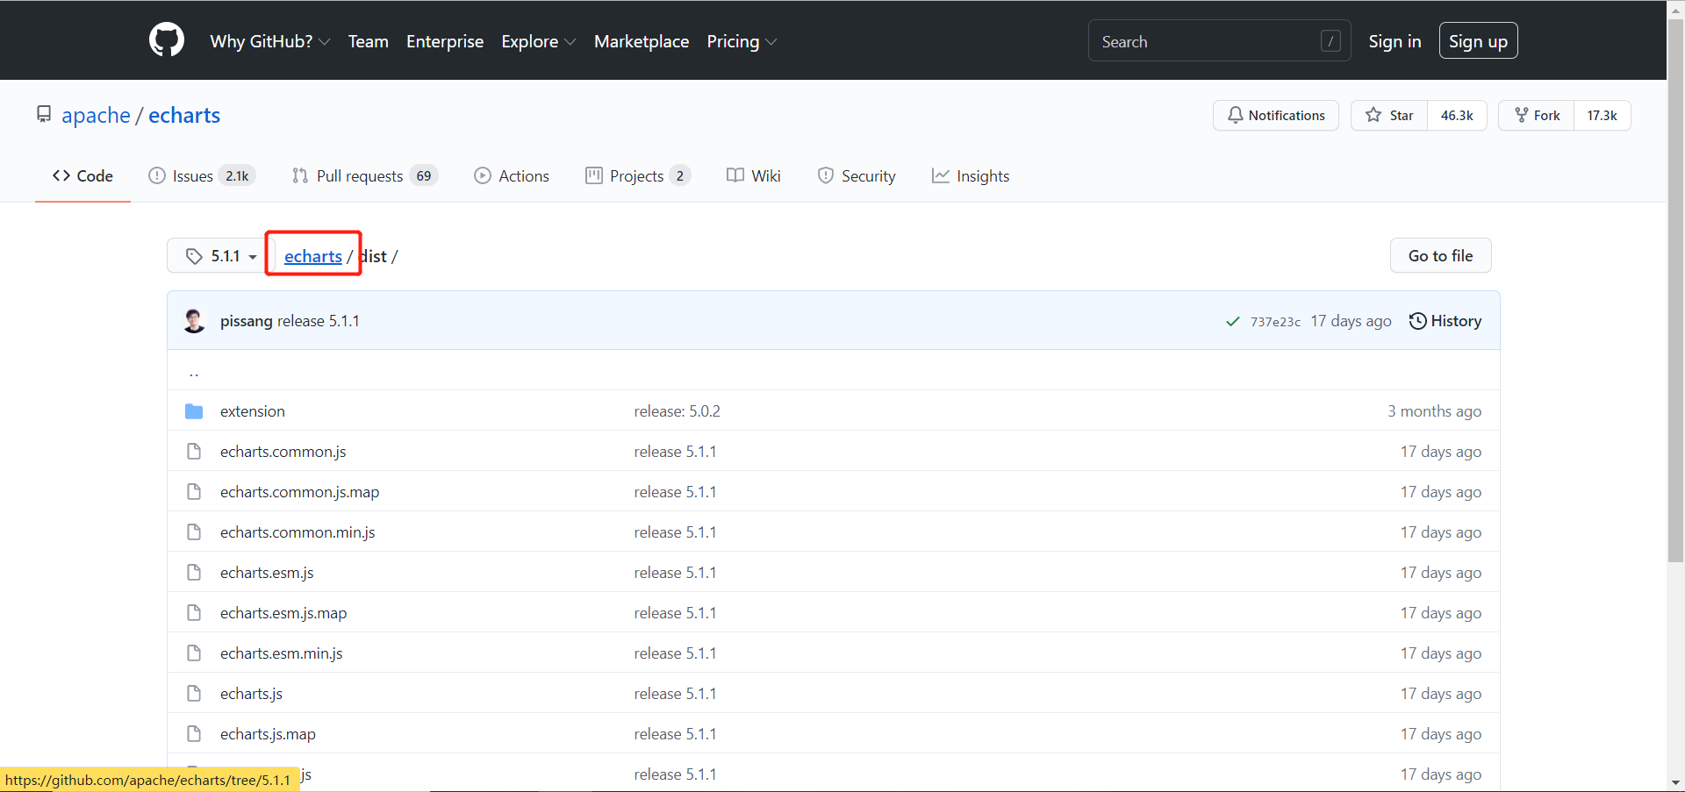This screenshot has width=1685, height=792.
Task: Click the GitHub logo
Action: click(x=166, y=39)
